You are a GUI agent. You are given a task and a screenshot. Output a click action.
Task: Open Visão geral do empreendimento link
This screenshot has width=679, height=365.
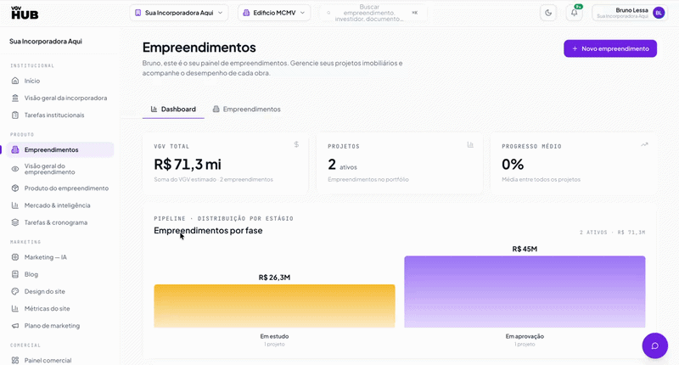coord(59,169)
